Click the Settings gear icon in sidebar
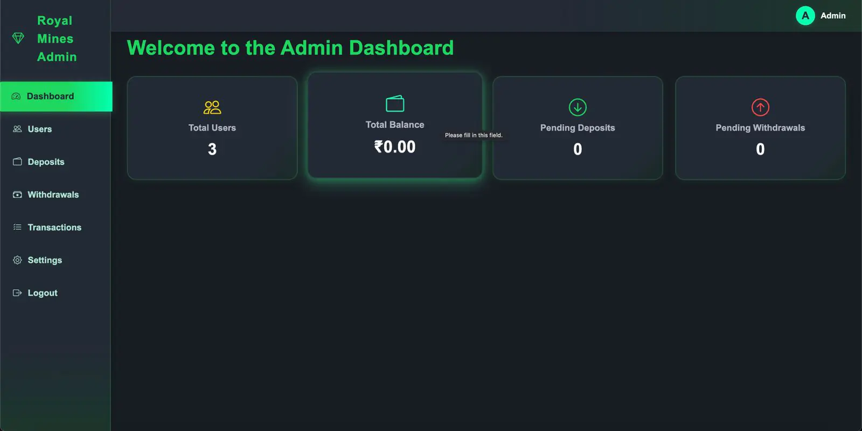 (x=17, y=260)
